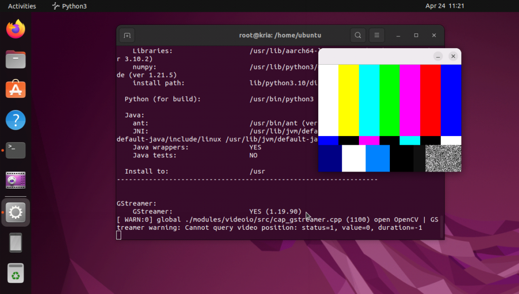The width and height of the screenshot is (519, 294).
Task: Open Settings gear in the dock
Action: (16, 213)
